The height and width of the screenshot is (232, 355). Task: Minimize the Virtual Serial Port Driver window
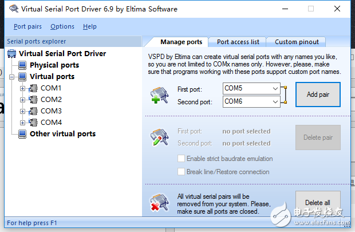pyautogui.click(x=285, y=9)
